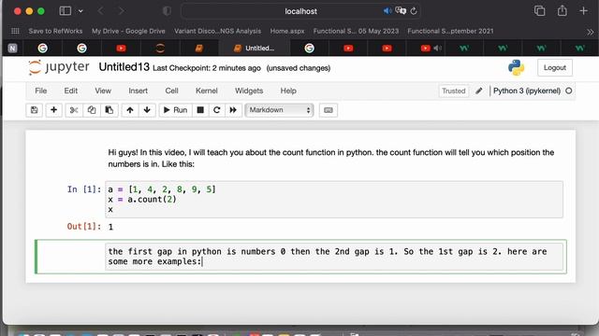This screenshot has height=336, width=599.
Task: Copy selected cells icon
Action: [92, 110]
